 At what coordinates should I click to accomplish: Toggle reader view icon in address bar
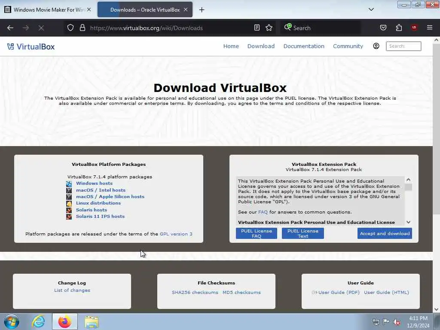(257, 27)
